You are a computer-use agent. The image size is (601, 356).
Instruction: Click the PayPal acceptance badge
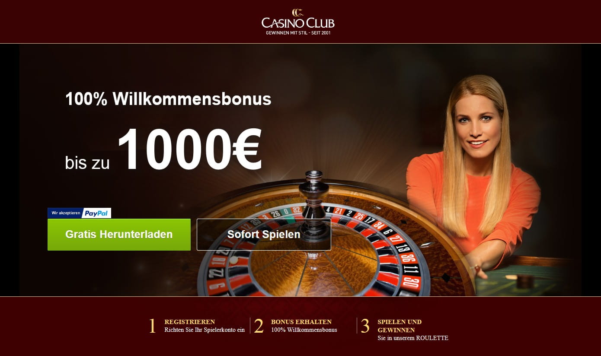79,213
